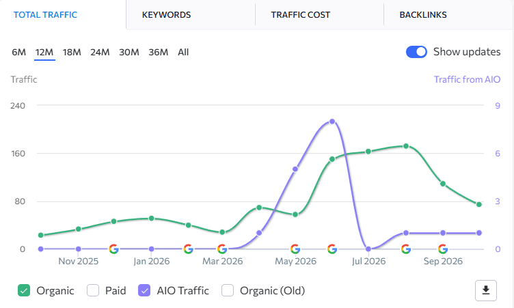This screenshot has width=514, height=308.
Task: Uncheck the Organic checkbox
Action: (24, 290)
